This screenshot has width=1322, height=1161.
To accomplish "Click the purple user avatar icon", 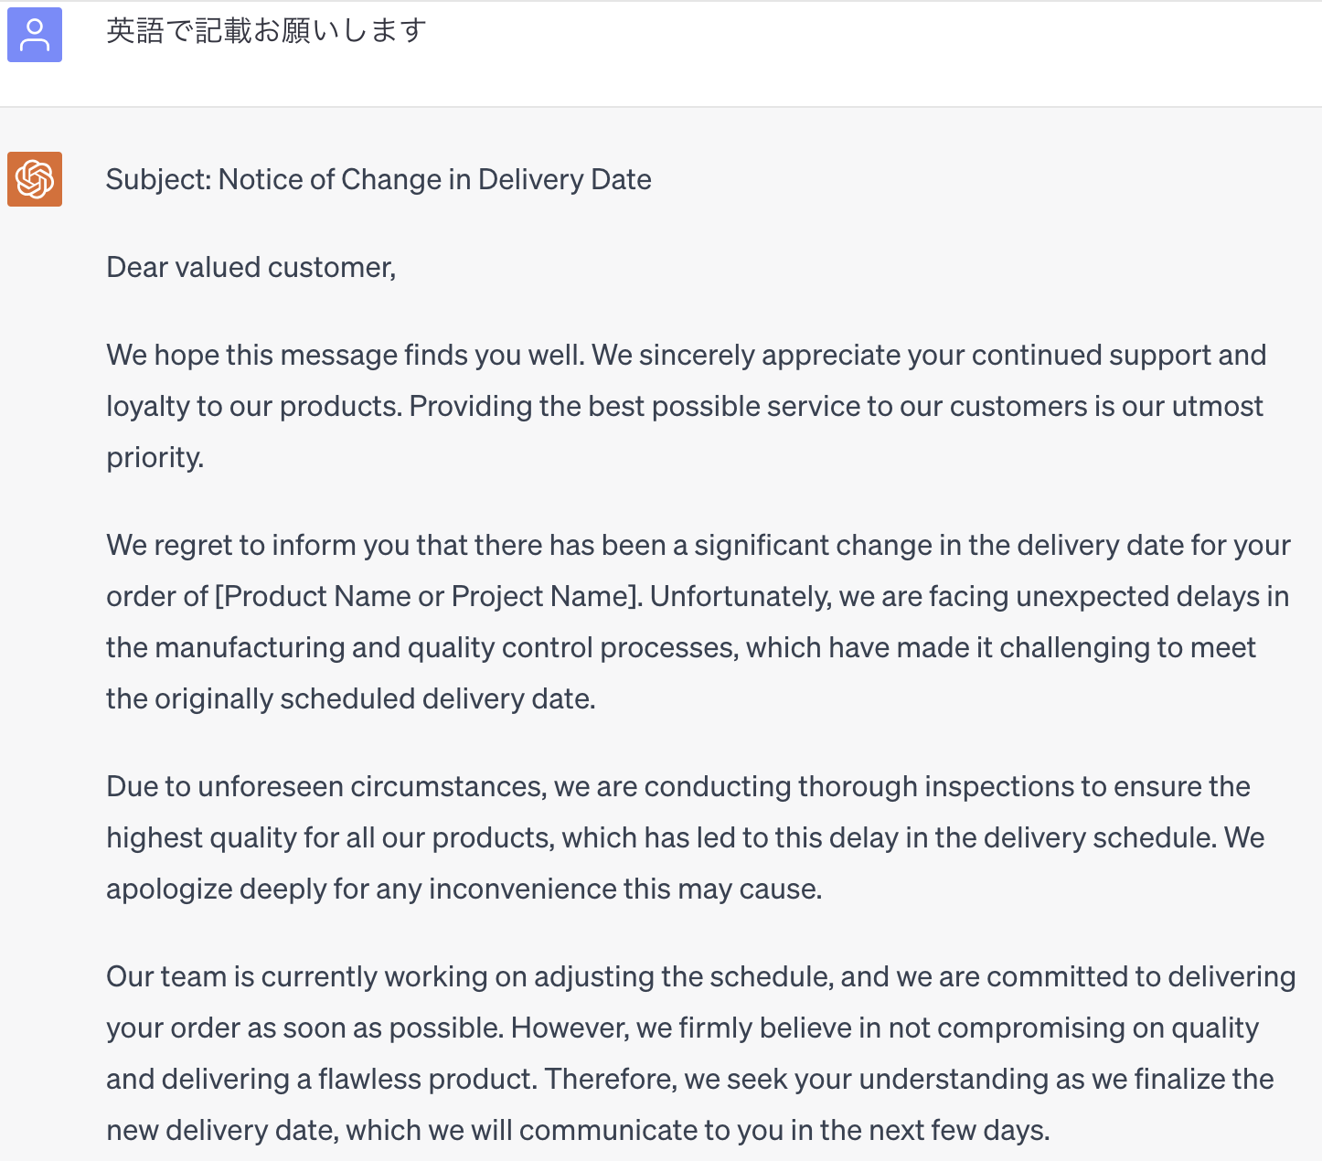I will tap(35, 35).
